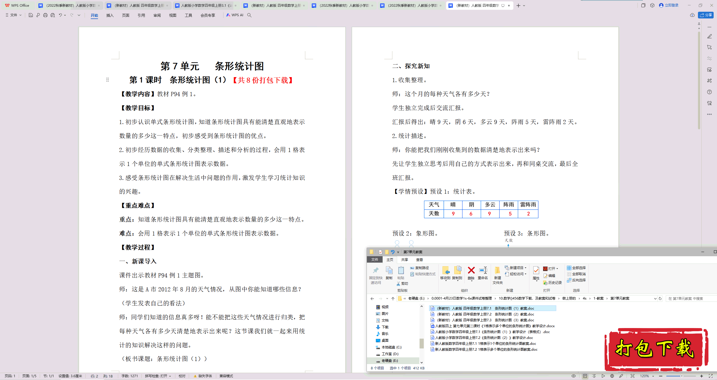Click the zoom out minus button

[x=661, y=376]
